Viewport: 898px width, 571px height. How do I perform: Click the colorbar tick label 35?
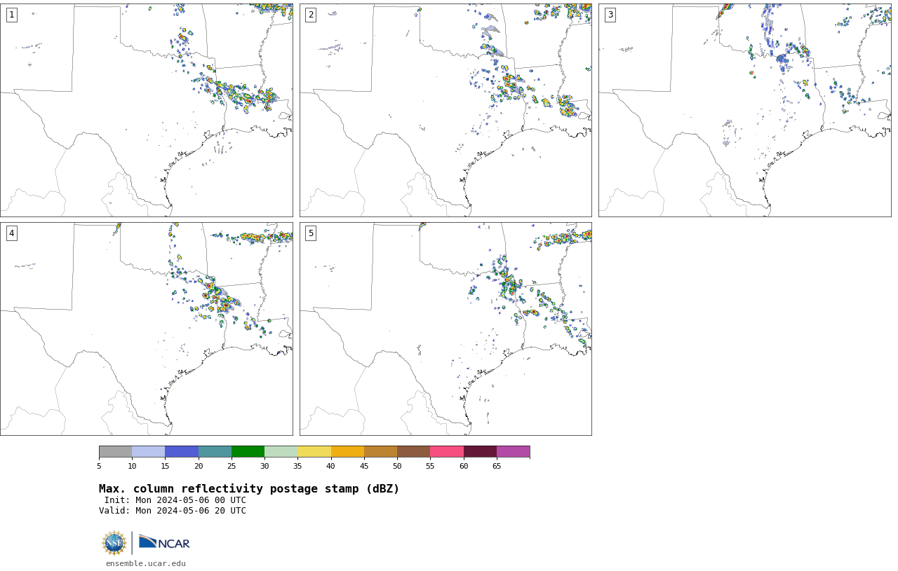coord(297,466)
